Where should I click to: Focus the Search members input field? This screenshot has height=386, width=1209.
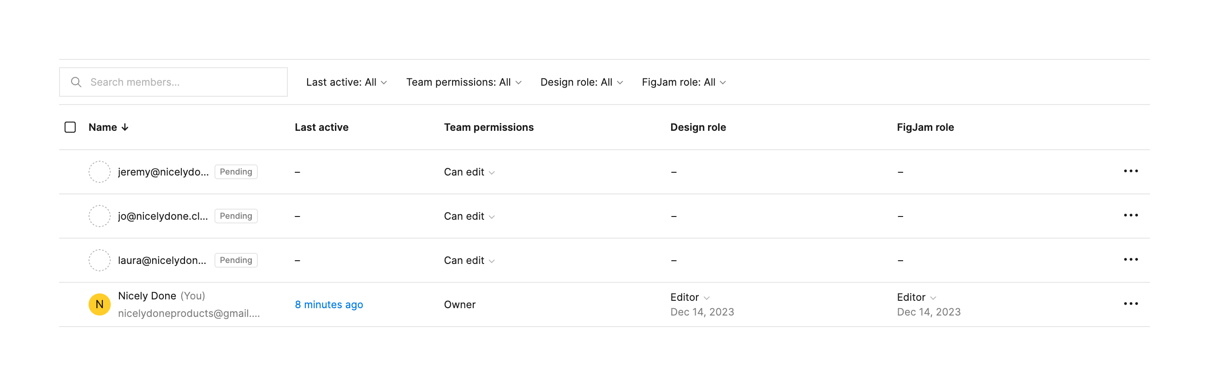[183, 82]
